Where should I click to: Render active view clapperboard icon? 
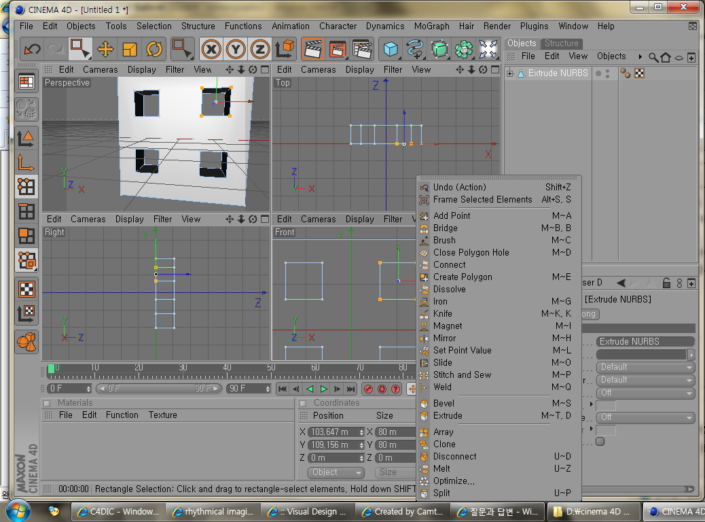click(x=313, y=49)
